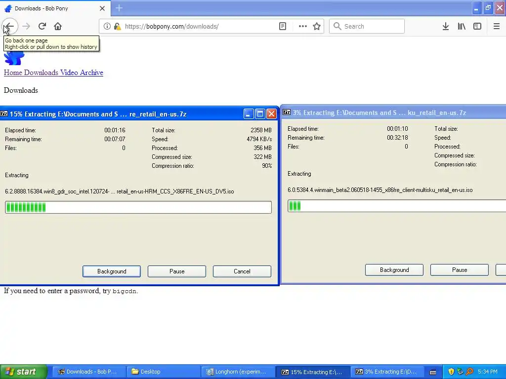Open the Firefox downloads panel arrow

point(446,27)
